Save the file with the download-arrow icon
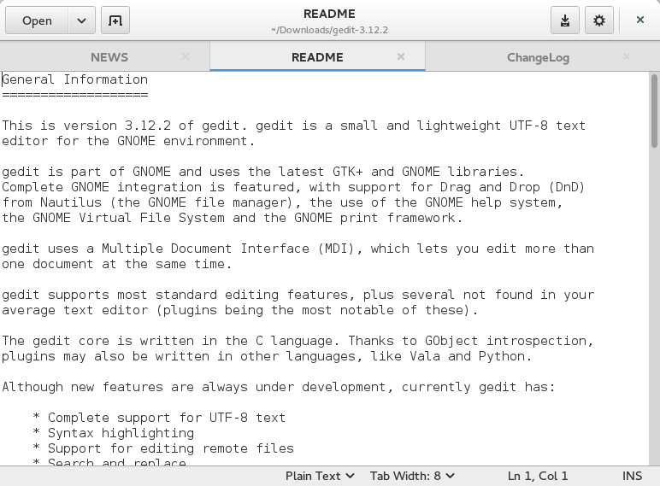The image size is (660, 486). 565,20
